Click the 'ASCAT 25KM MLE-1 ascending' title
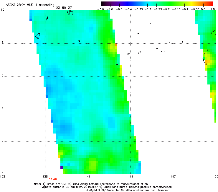 (30, 5)
